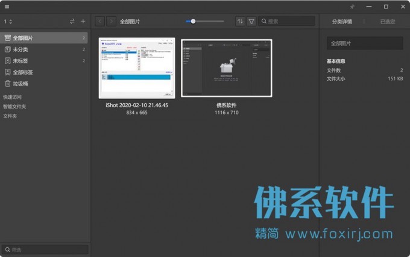The width and height of the screenshot is (410, 257).
Task: Close the application window
Action: [403, 7]
